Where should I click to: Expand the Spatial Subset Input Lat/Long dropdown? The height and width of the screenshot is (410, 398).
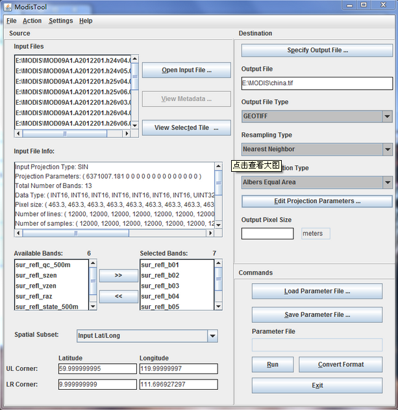point(212,336)
